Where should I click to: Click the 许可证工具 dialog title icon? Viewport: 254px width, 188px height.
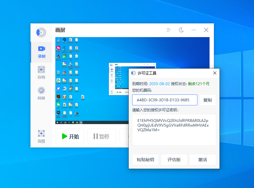134,73
